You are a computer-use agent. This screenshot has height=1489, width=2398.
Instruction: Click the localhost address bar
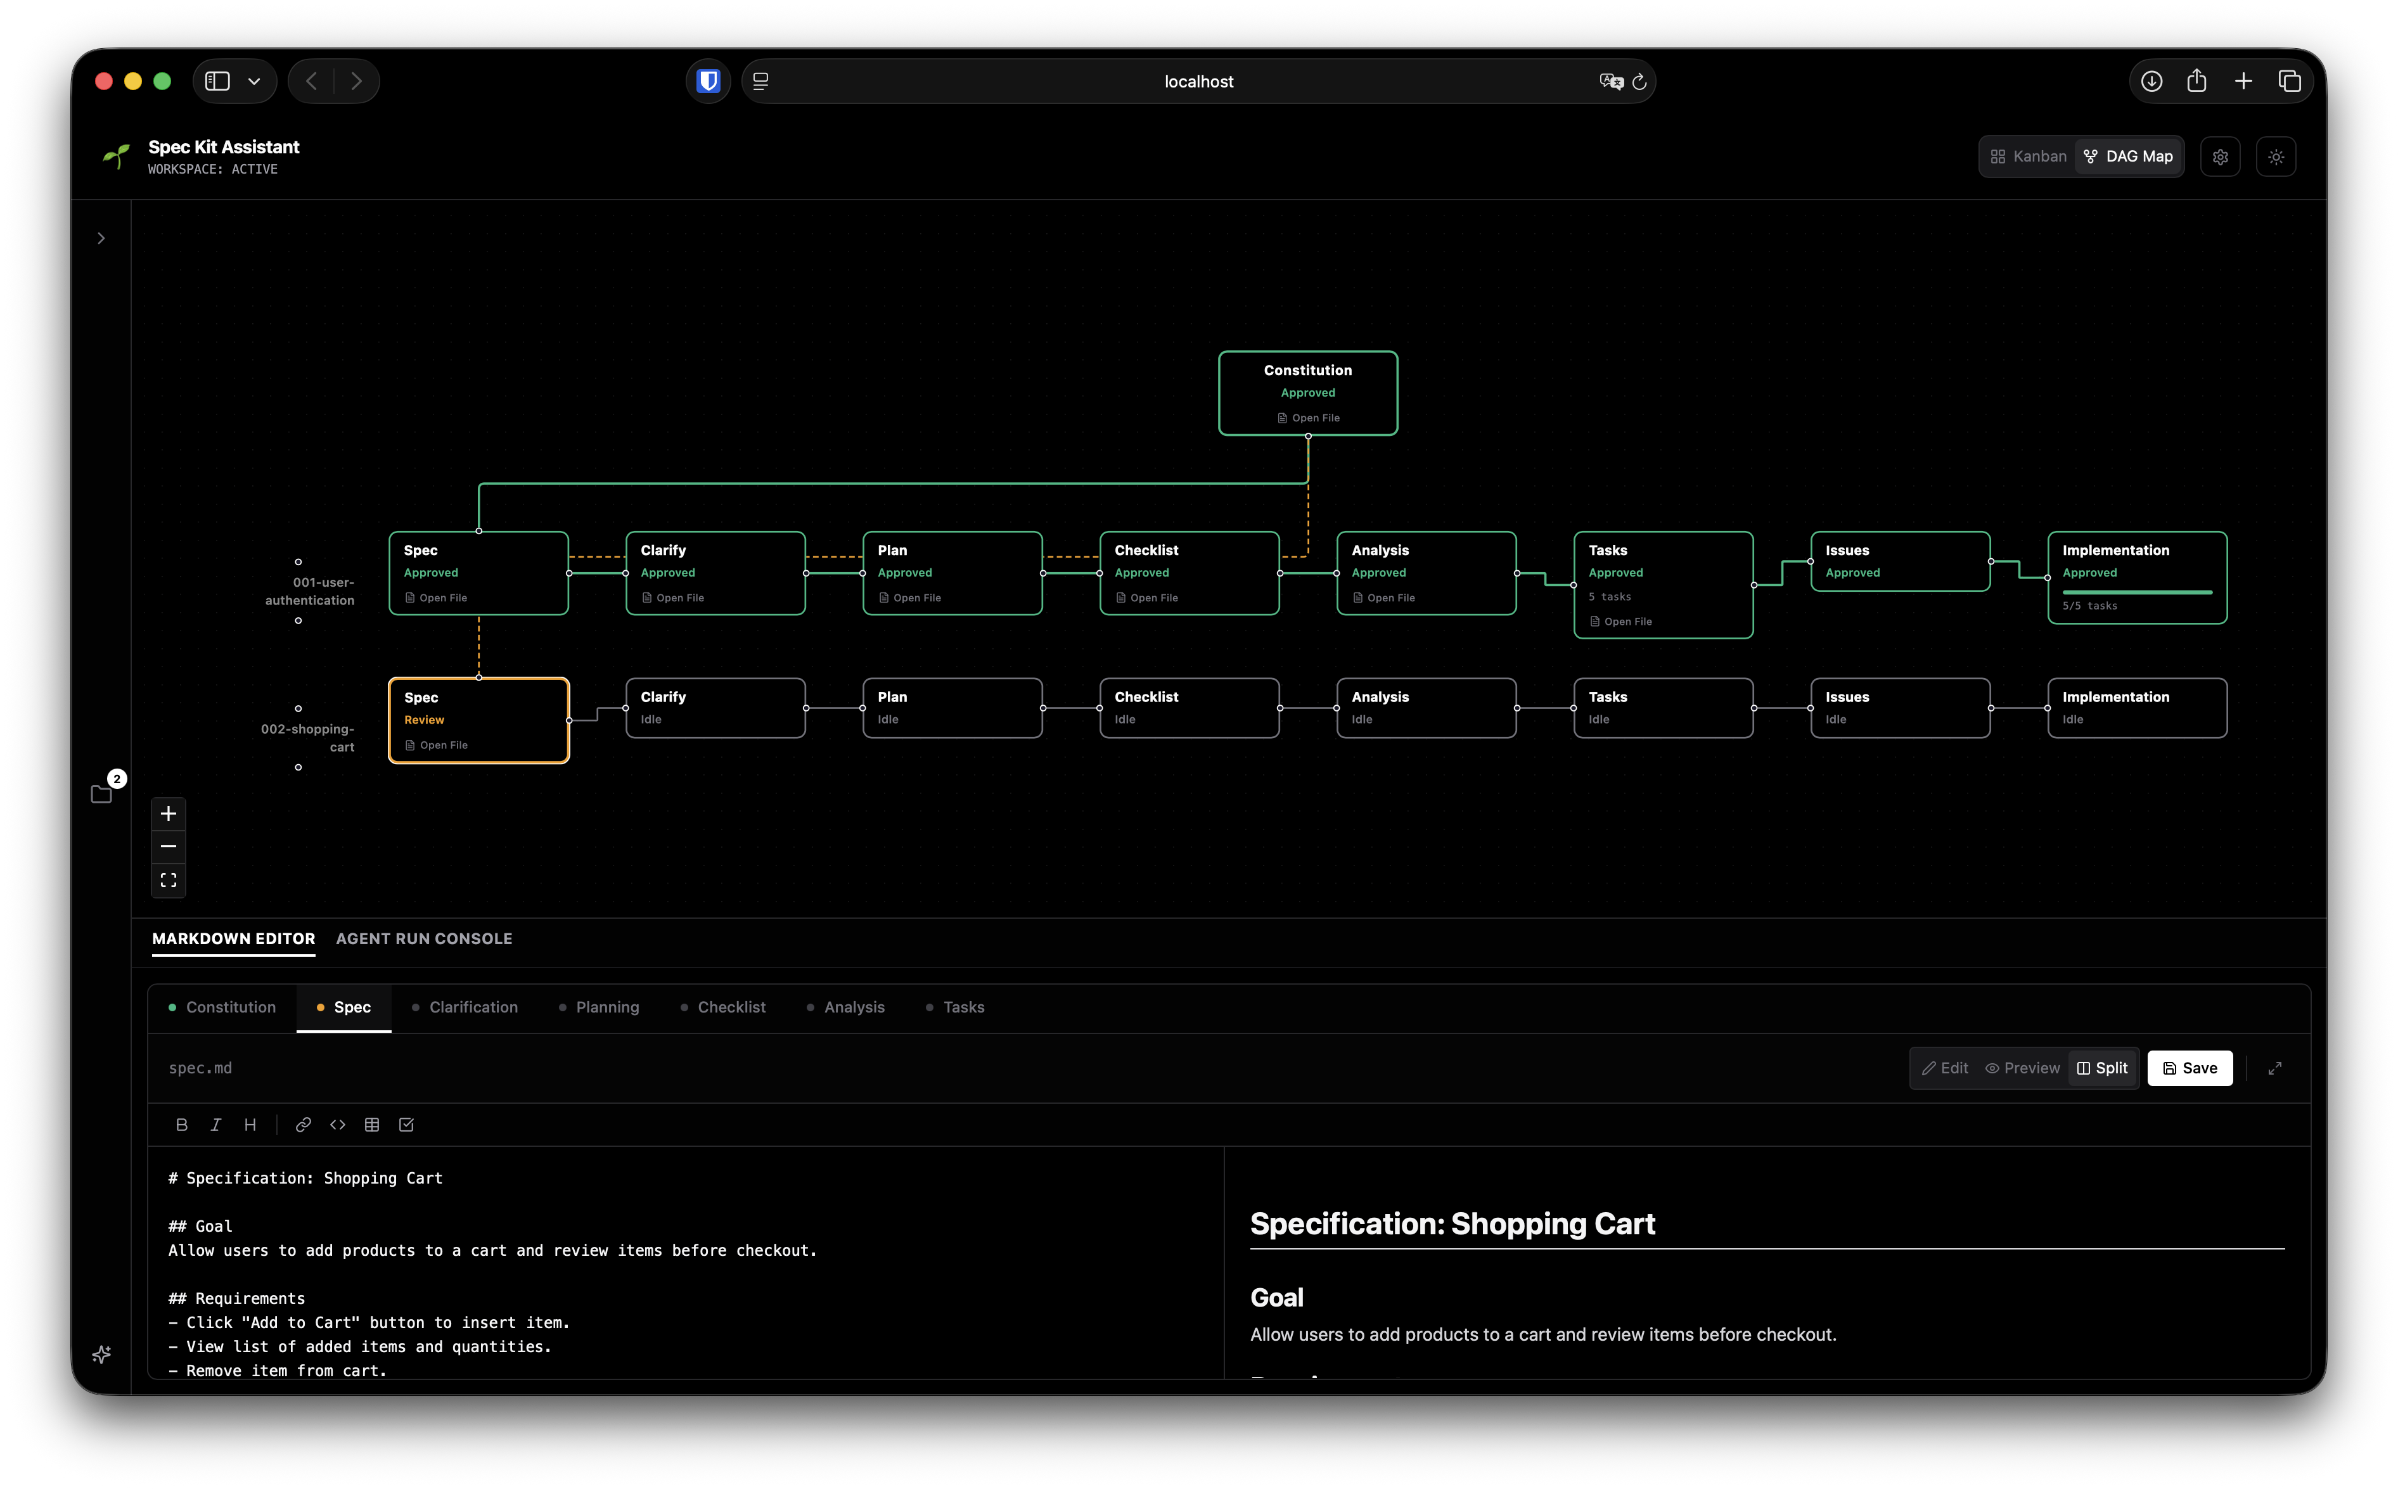pos(1198,82)
